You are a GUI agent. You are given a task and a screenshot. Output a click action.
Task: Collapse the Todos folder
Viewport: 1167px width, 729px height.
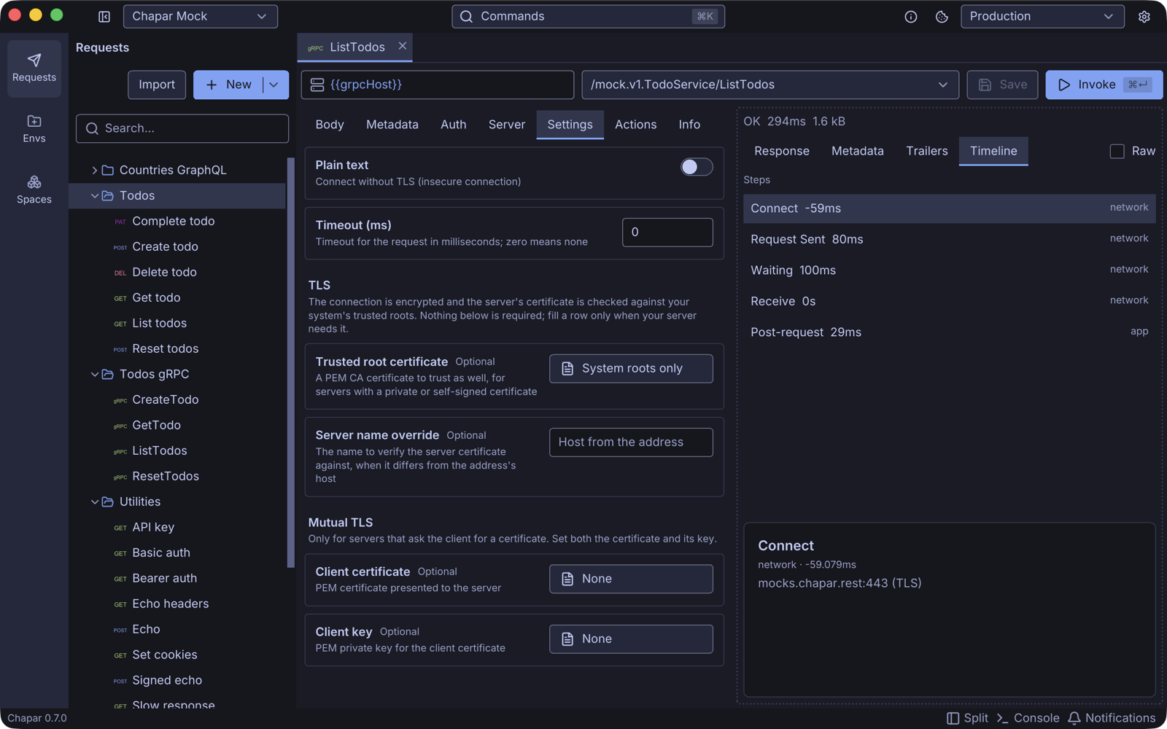click(x=94, y=195)
